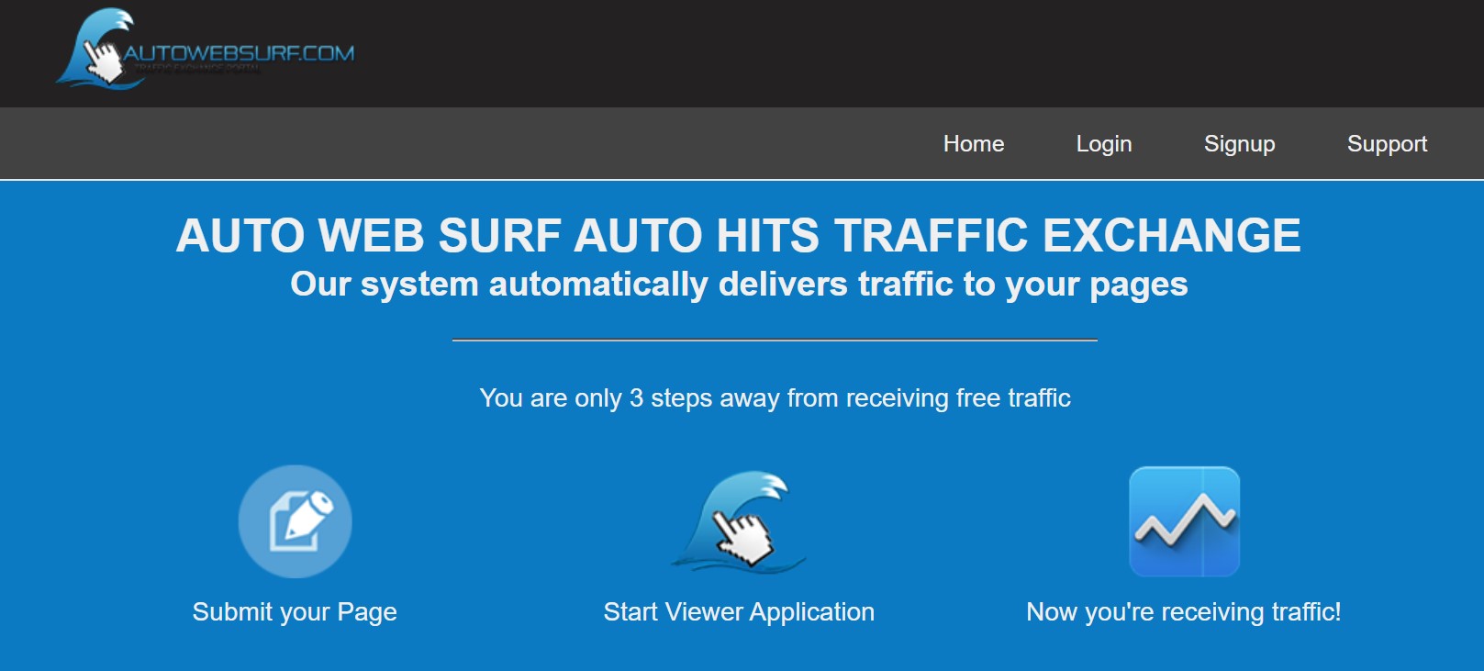This screenshot has width=1484, height=671.
Task: Click the Submit your Page pencil icon
Action: tap(295, 521)
